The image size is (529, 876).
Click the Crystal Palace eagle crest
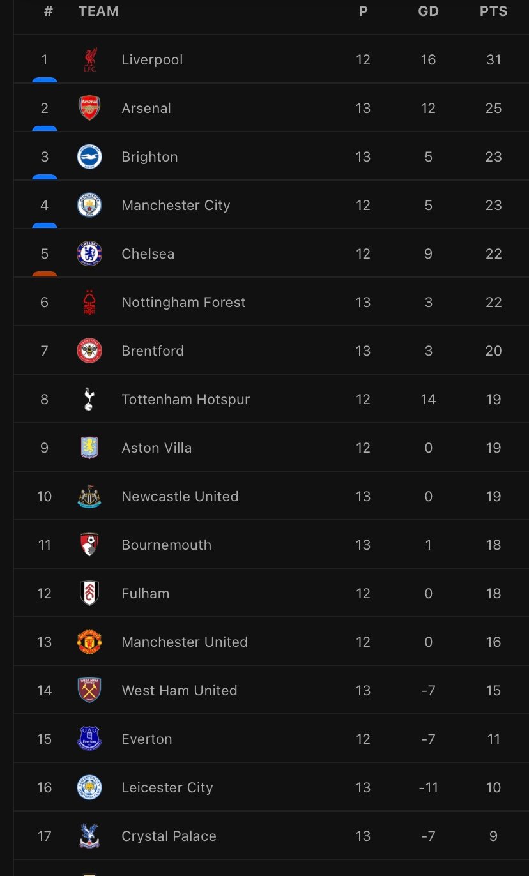point(89,836)
